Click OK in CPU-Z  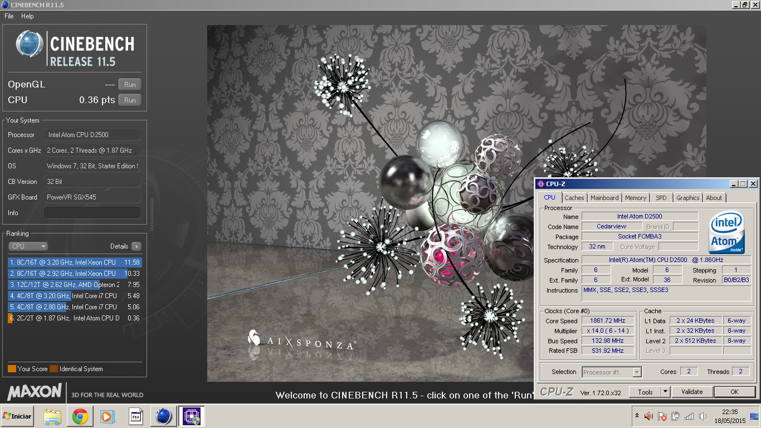[x=734, y=392]
